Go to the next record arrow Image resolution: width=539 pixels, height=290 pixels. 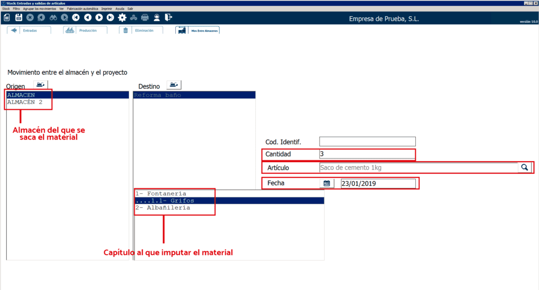pyautogui.click(x=99, y=17)
